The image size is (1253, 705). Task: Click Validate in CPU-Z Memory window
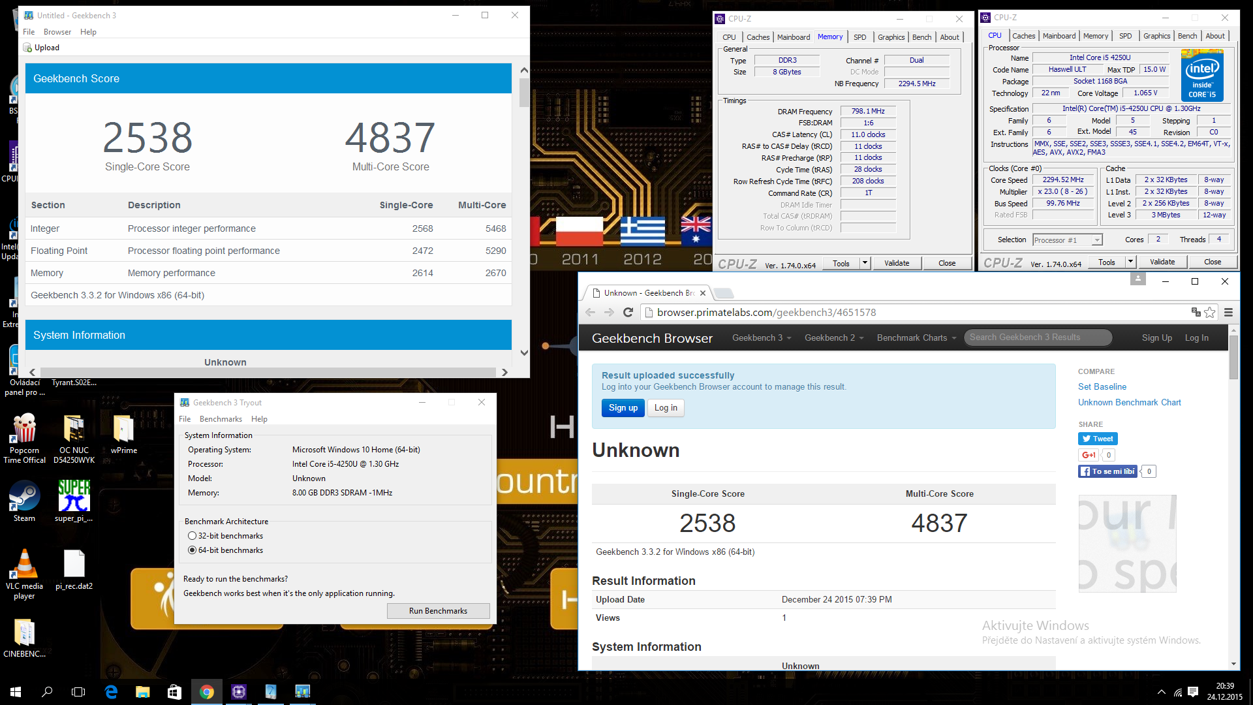tap(897, 263)
